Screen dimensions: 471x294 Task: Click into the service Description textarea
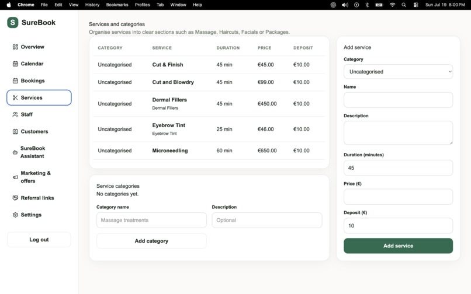[398, 133]
